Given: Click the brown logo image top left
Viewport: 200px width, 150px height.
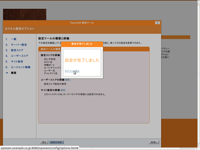Looking at the screenshot, I should pyautogui.click(x=25, y=14).
